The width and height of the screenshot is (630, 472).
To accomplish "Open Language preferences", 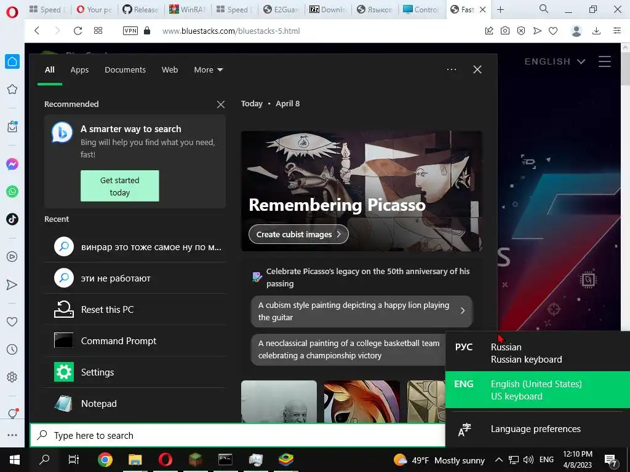I will coord(538,429).
